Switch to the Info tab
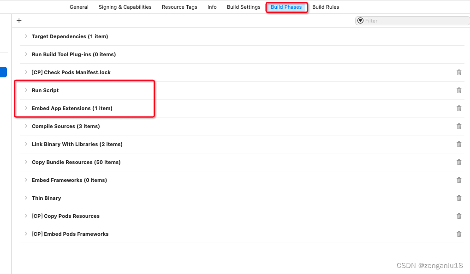 (x=212, y=7)
